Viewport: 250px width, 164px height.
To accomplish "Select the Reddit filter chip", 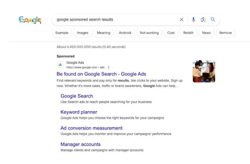I will tap(188, 33).
